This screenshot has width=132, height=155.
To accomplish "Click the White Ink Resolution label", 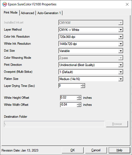I will [x=18, y=44].
